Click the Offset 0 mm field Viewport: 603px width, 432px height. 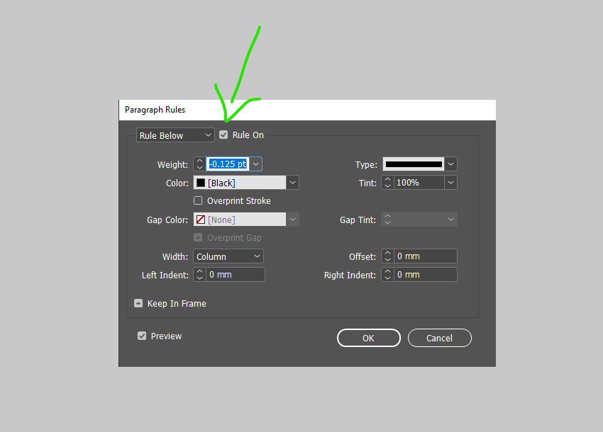(x=426, y=256)
